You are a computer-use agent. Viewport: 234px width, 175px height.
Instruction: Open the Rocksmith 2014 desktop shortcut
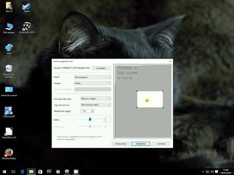tap(27, 28)
